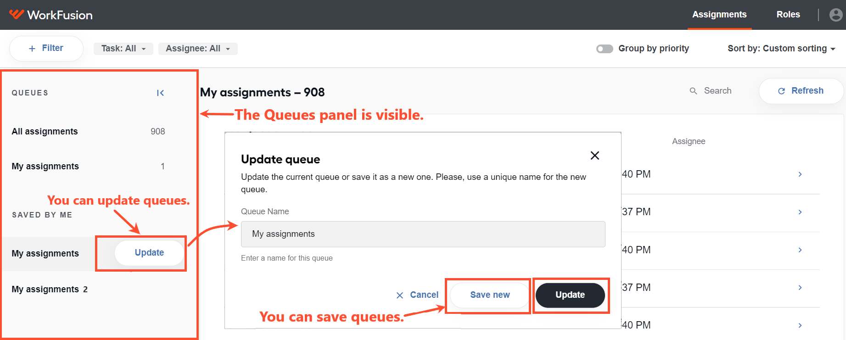846x340 pixels.
Task: Open Sort by: Custom sorting dropdown
Action: [781, 49]
